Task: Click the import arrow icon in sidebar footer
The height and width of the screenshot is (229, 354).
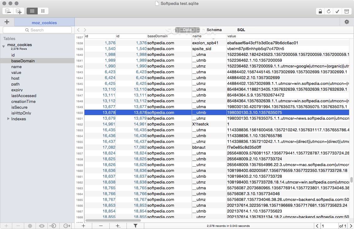Action: click(x=53, y=226)
